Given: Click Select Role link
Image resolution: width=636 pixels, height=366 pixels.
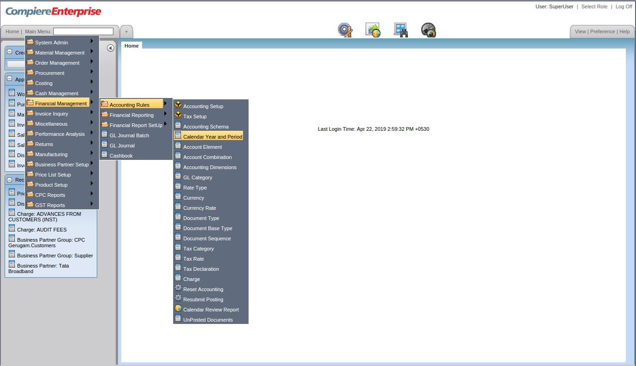Looking at the screenshot, I should (x=594, y=6).
